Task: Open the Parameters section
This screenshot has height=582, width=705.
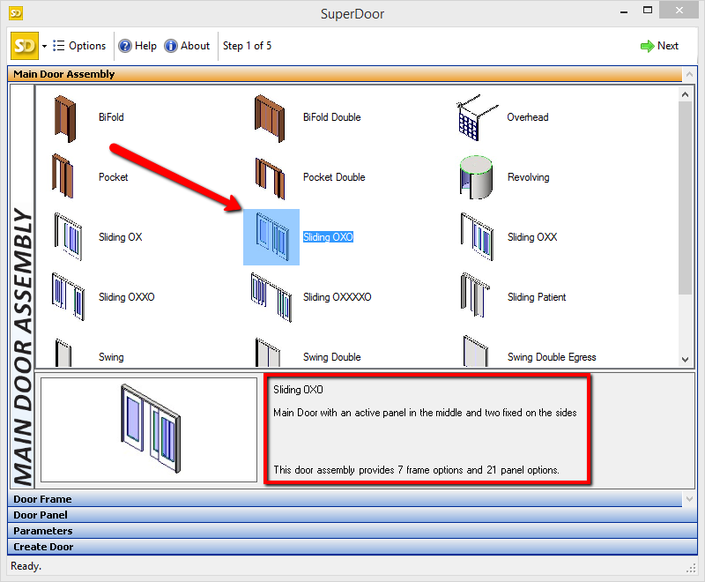Action: pyautogui.click(x=352, y=531)
